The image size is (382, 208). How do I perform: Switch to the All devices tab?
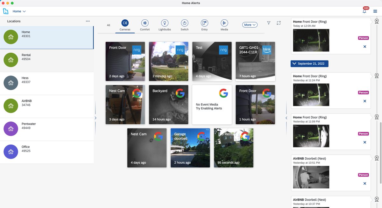coord(109,25)
